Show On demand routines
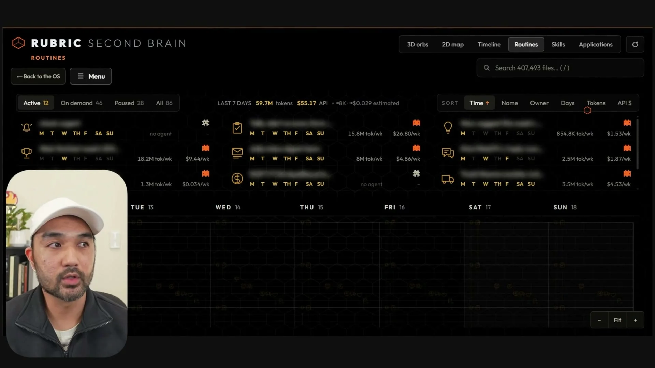The image size is (655, 368). (x=82, y=103)
